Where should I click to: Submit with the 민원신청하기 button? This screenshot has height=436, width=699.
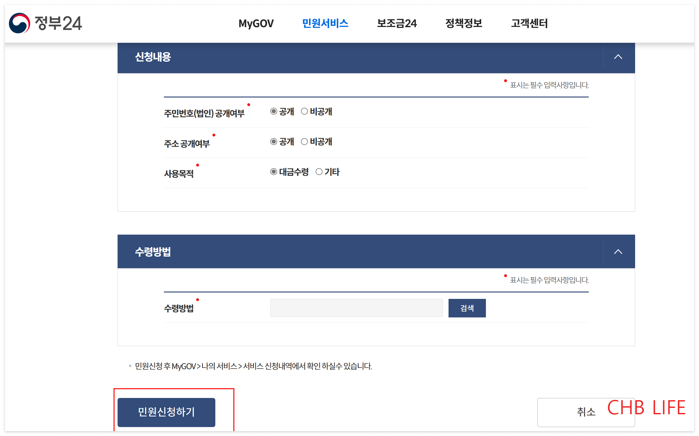(166, 412)
